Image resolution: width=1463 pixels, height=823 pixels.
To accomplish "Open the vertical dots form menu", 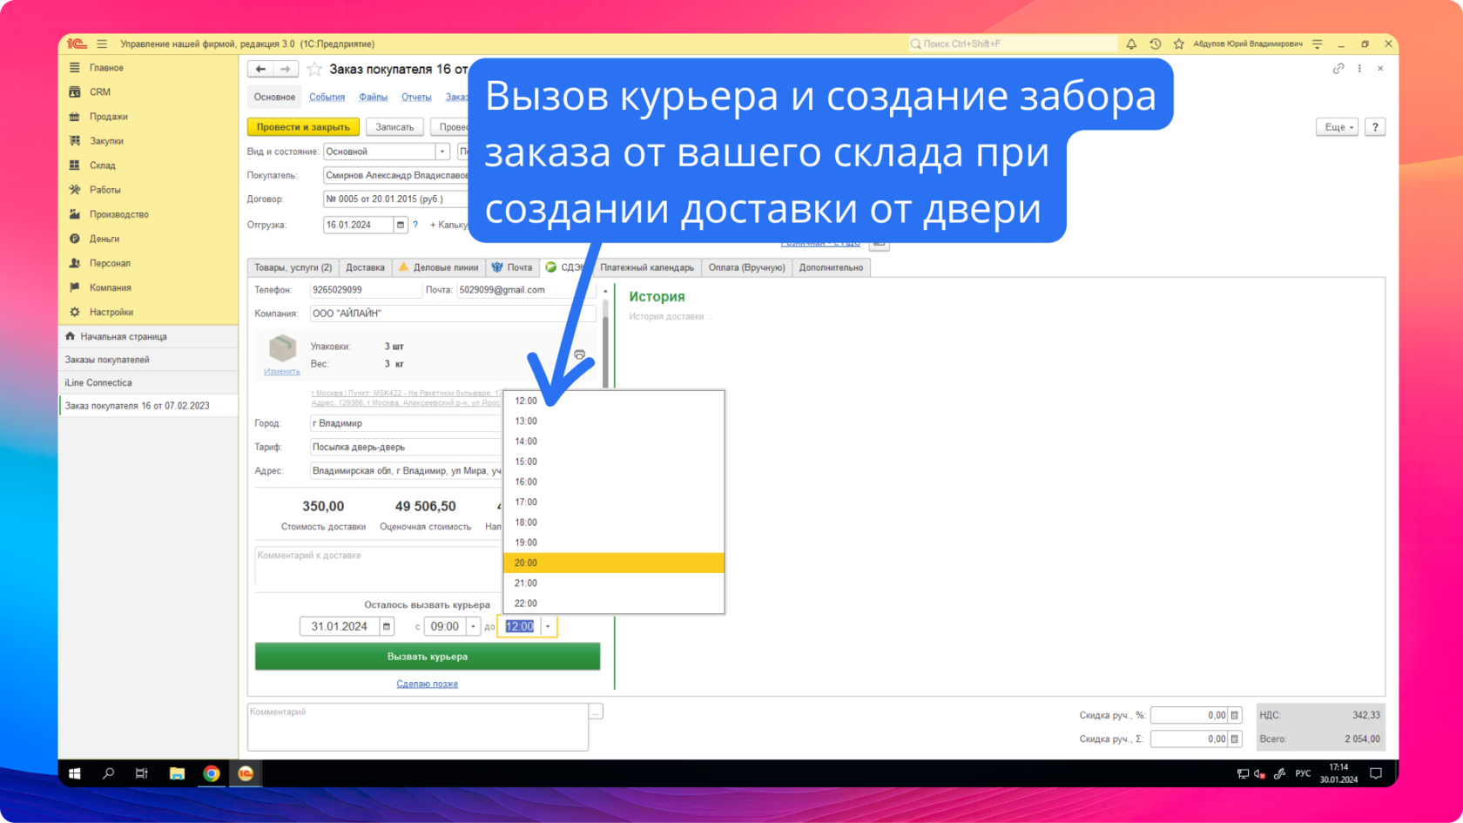I will tap(1359, 69).
